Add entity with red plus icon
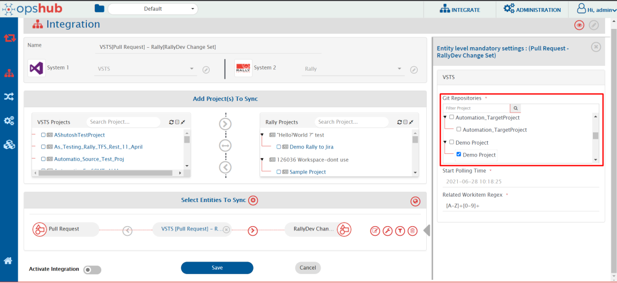 (x=254, y=200)
